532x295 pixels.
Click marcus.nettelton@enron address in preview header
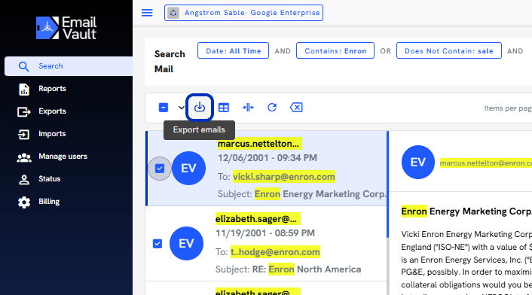pos(486,163)
